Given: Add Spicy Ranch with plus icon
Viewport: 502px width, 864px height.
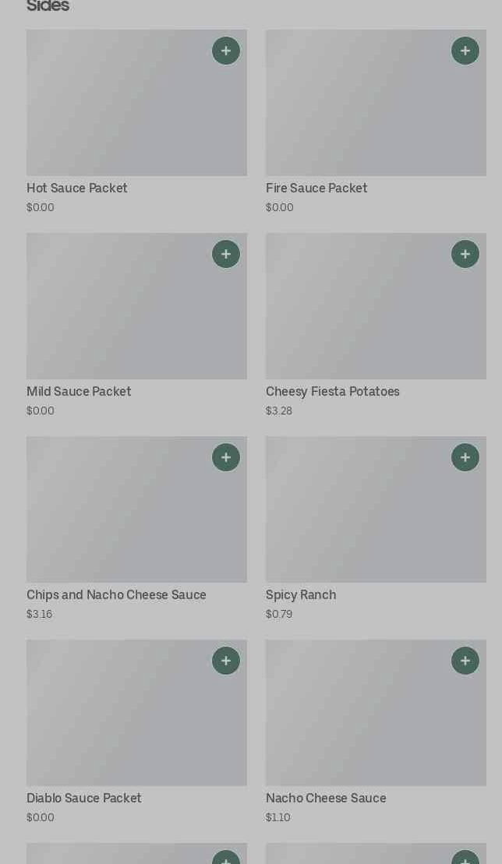Looking at the screenshot, I should click(x=465, y=457).
